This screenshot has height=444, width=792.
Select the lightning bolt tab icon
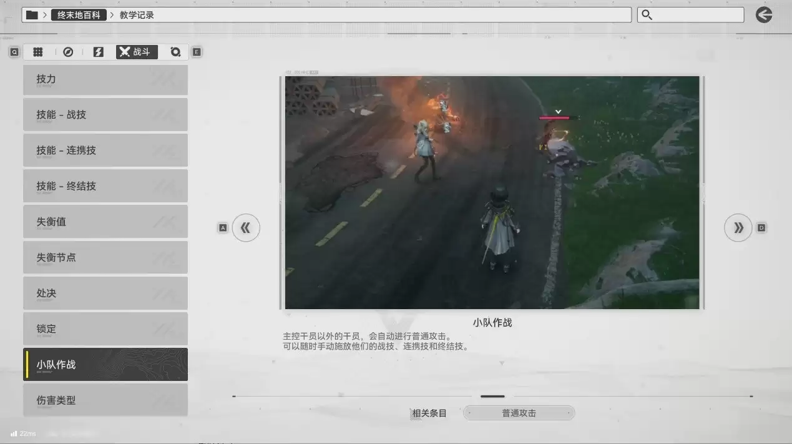[98, 52]
